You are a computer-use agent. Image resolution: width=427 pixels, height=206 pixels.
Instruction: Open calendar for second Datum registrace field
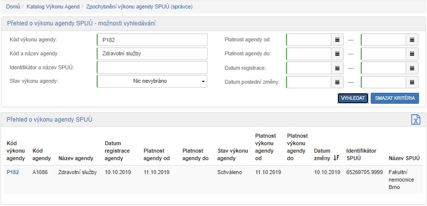412,67
